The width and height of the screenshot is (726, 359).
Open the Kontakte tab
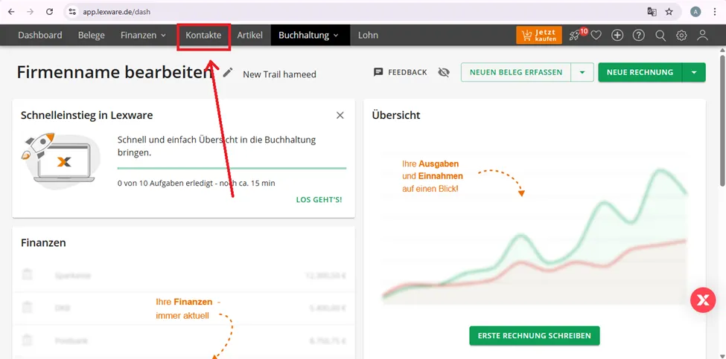coord(203,35)
